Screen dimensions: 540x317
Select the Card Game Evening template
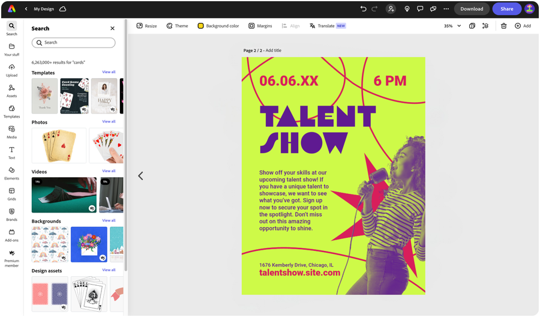[74, 96]
